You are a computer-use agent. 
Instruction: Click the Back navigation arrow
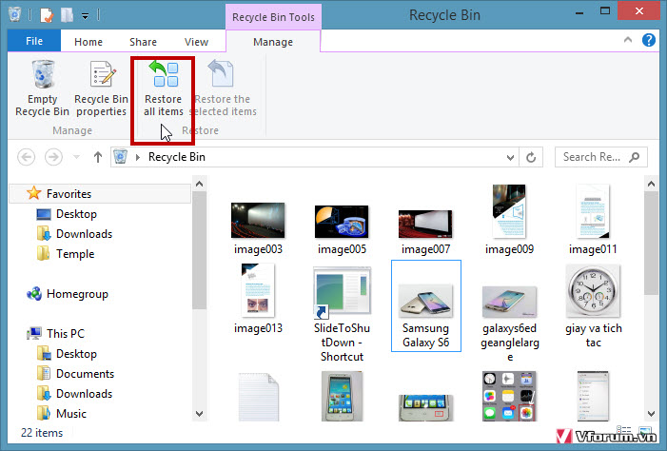(x=27, y=157)
